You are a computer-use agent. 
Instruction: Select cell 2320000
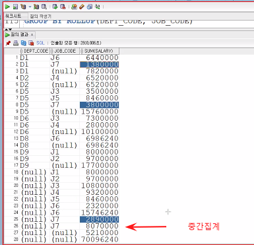tap(100, 206)
